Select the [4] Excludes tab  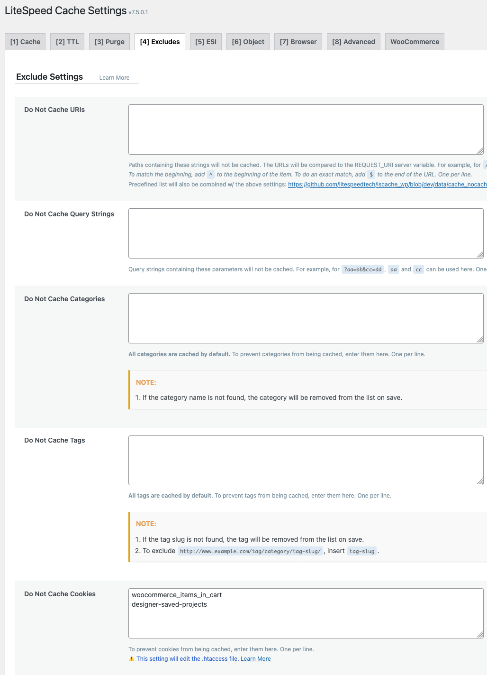(x=160, y=42)
